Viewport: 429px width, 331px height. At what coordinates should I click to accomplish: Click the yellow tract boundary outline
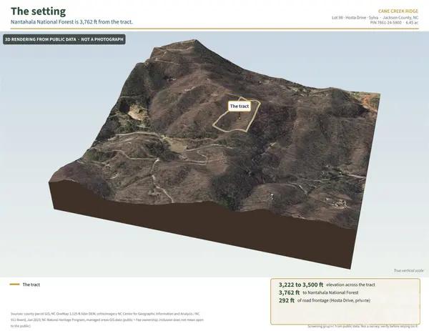tap(236, 114)
